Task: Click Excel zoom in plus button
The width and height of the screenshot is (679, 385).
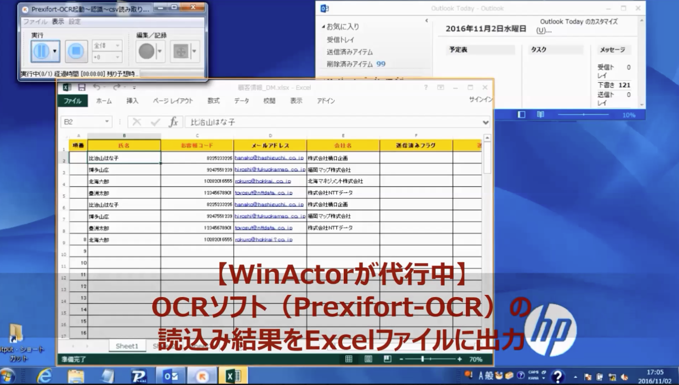Action: click(460, 359)
